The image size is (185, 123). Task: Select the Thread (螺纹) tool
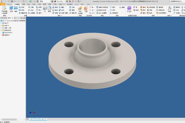click(62, 7)
